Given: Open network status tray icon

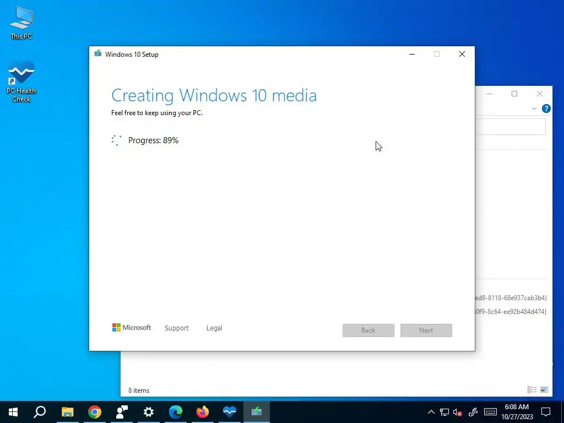Looking at the screenshot, I should pyautogui.click(x=444, y=412).
